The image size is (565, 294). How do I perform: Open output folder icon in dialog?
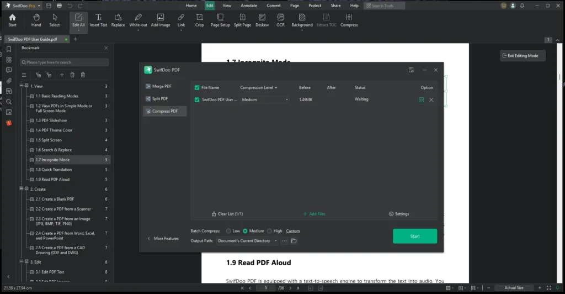(294, 240)
